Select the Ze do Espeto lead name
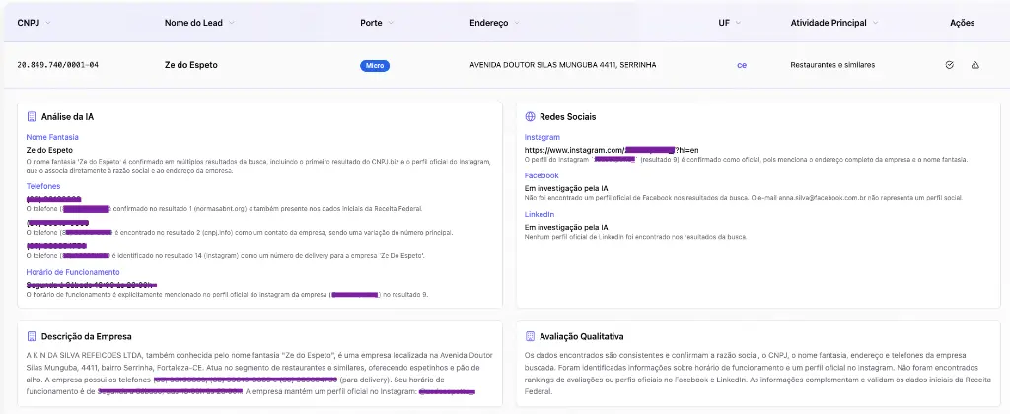The image size is (1010, 414). point(191,65)
